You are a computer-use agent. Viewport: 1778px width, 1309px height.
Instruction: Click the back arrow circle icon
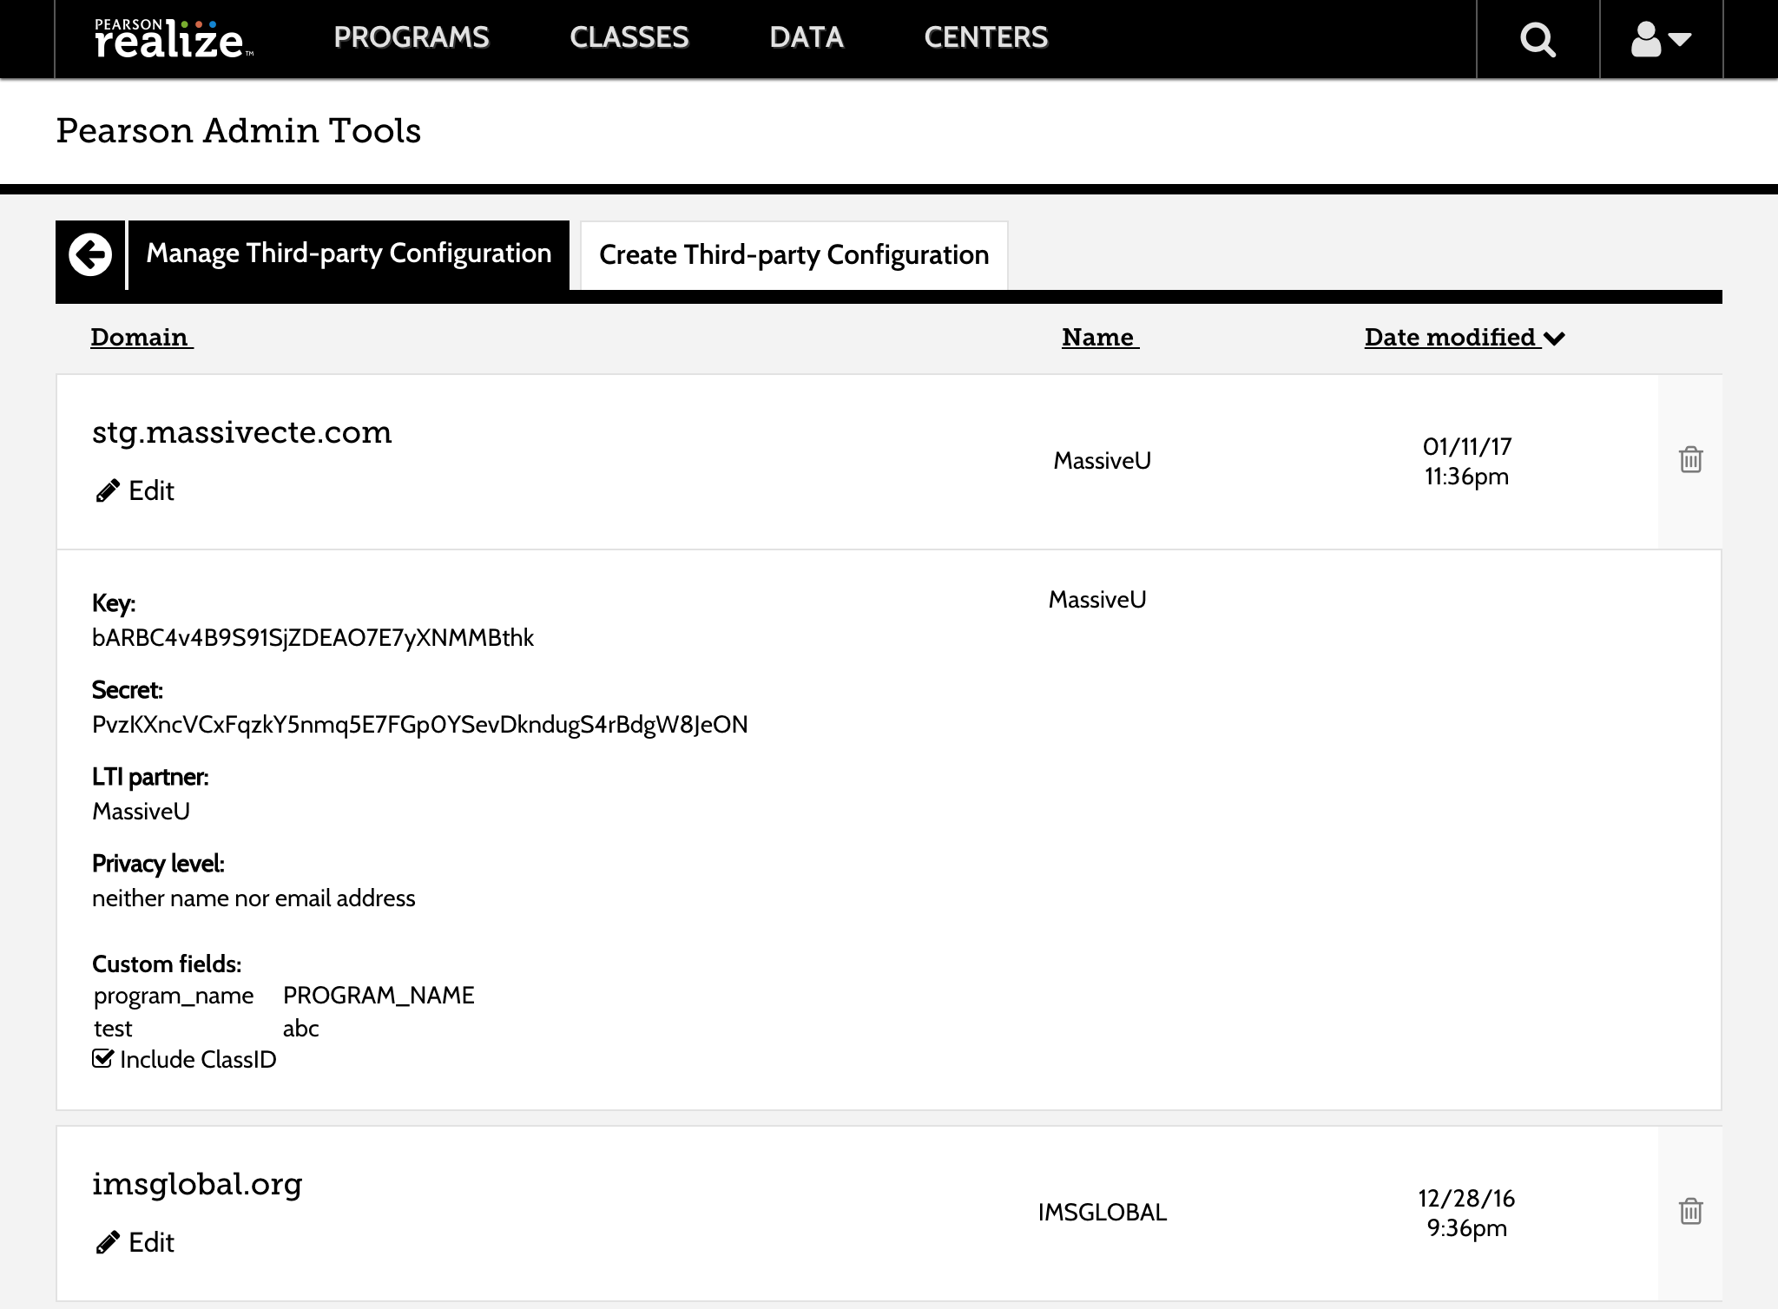pyautogui.click(x=90, y=254)
